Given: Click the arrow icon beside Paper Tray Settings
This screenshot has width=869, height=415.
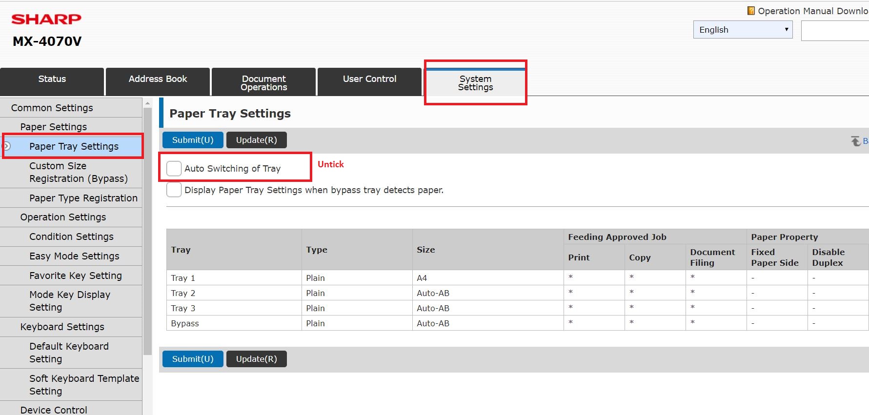Looking at the screenshot, I should [x=7, y=146].
